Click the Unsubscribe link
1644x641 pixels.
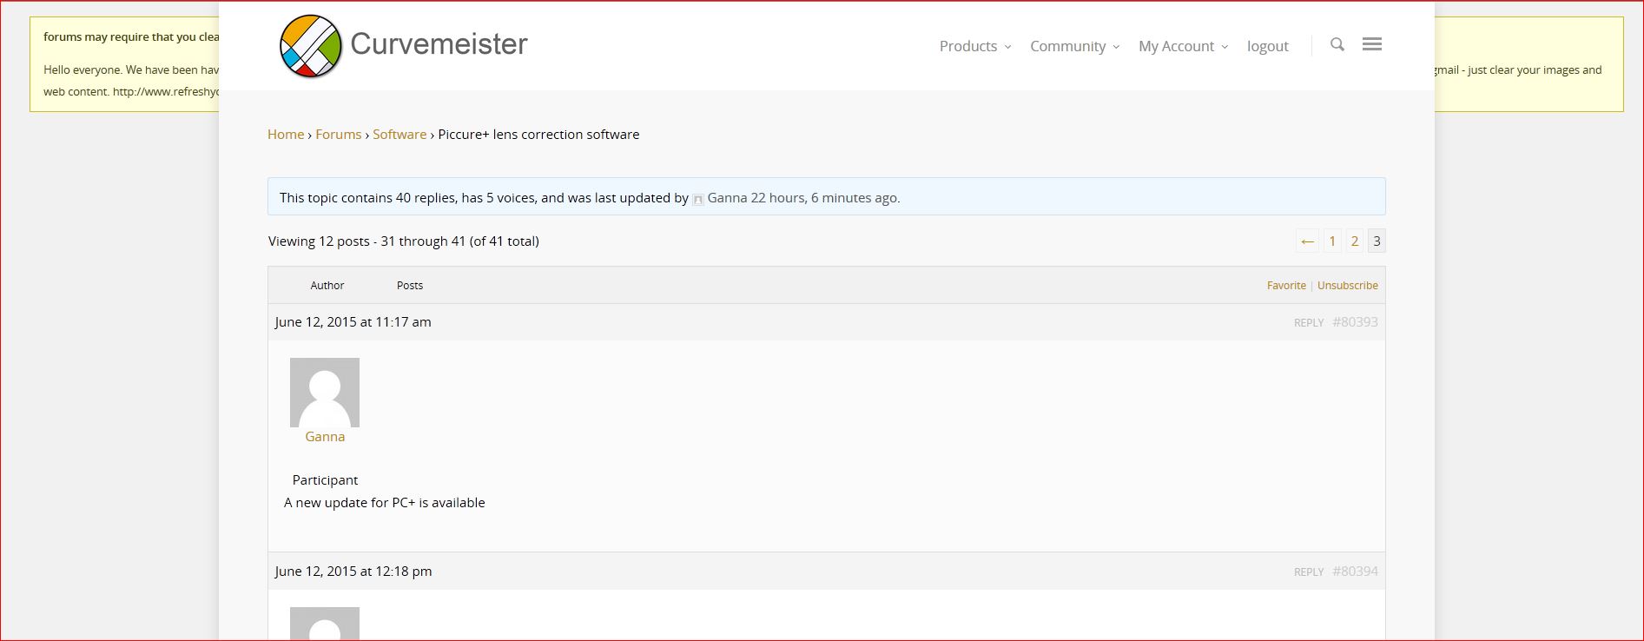click(1348, 285)
